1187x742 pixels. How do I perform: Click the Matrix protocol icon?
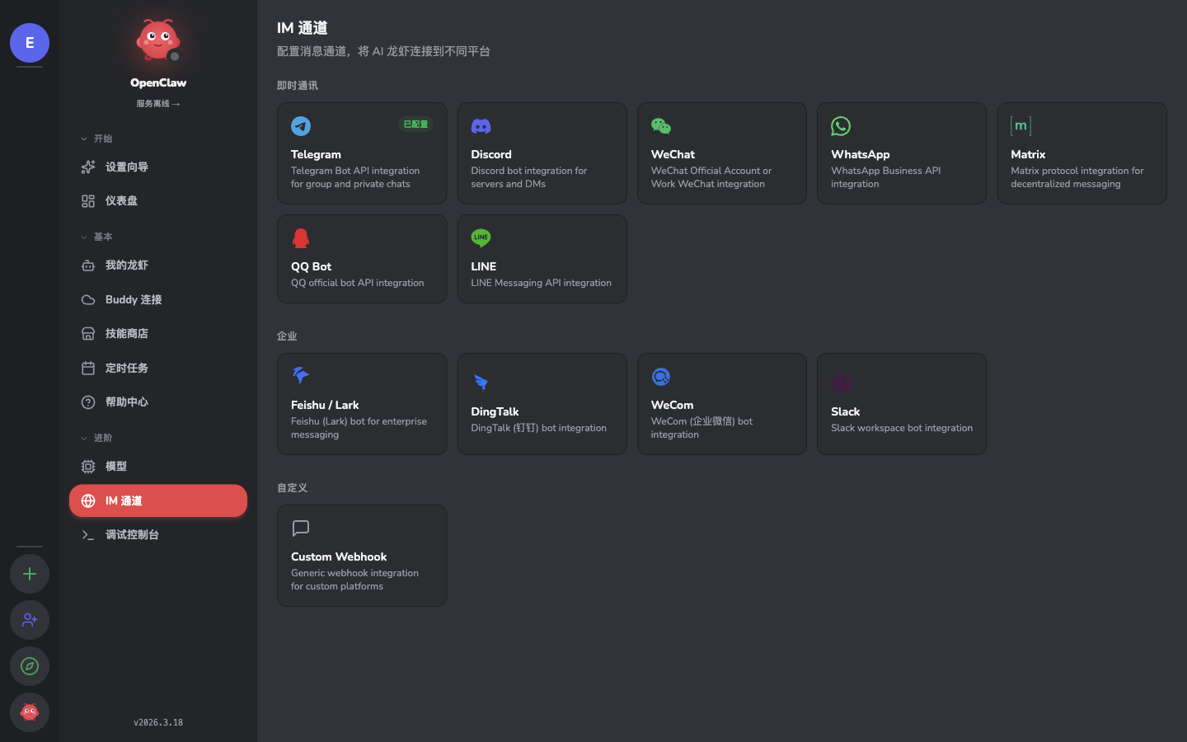(x=1020, y=126)
